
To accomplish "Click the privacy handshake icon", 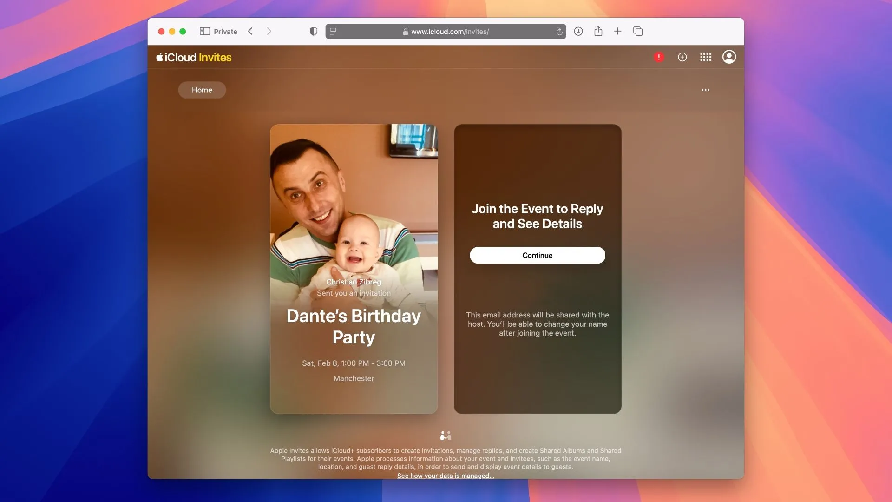I will click(446, 436).
